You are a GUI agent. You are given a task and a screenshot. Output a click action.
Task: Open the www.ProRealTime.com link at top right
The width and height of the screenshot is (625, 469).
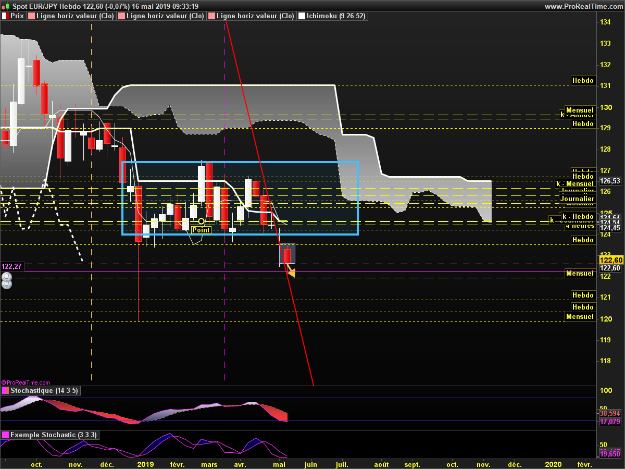pyautogui.click(x=583, y=6)
